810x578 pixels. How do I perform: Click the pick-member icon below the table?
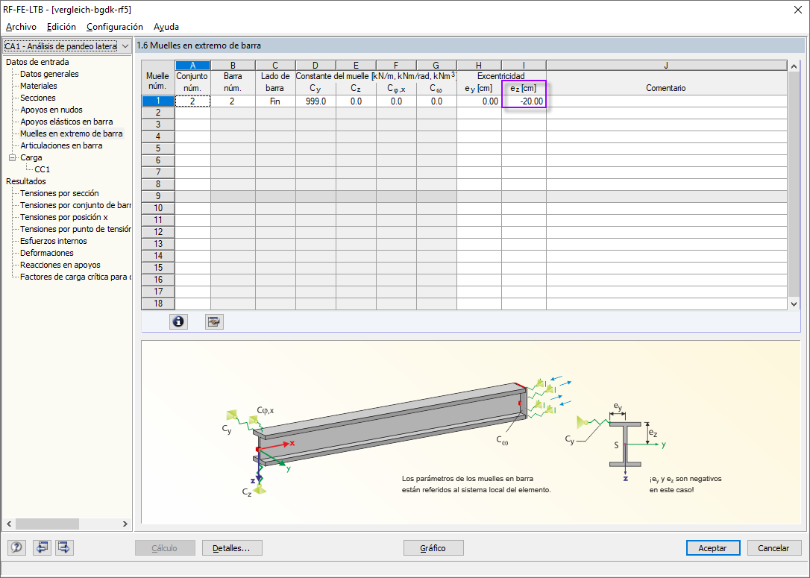click(214, 321)
